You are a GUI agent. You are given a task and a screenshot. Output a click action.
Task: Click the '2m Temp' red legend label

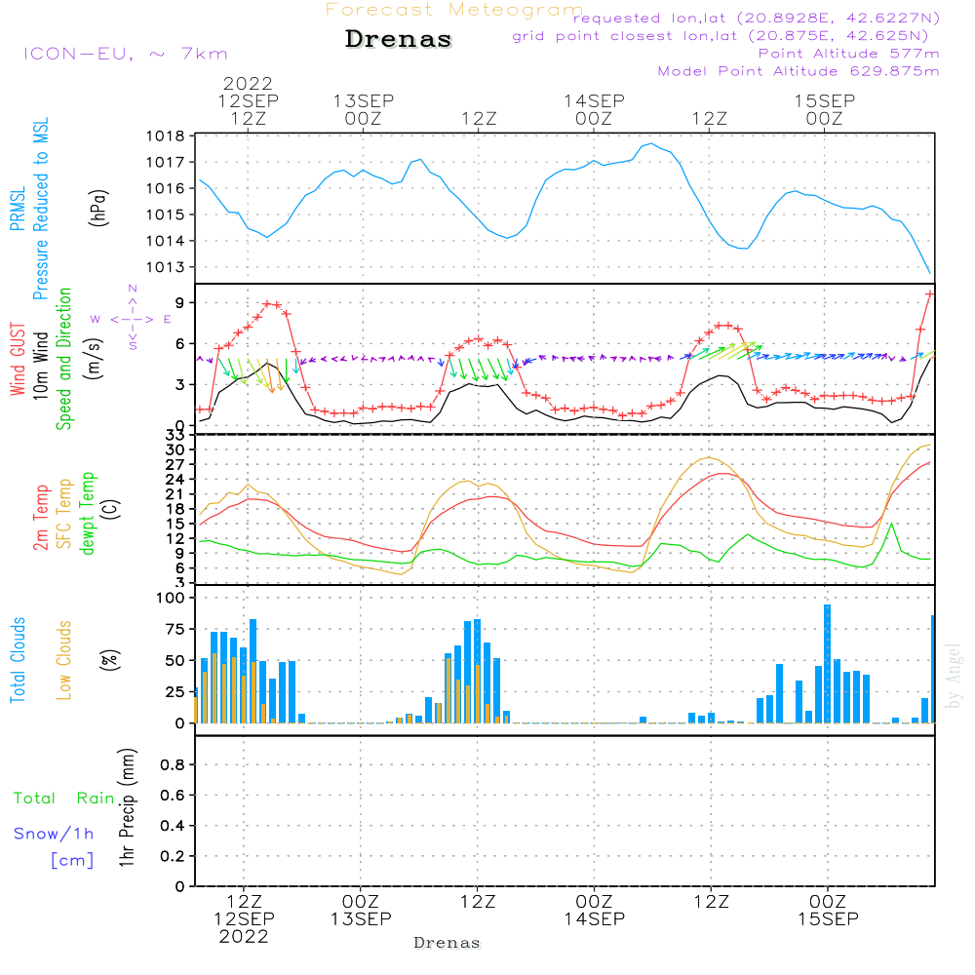[x=40, y=518]
